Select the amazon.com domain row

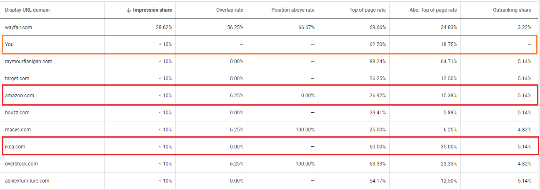[19, 96]
